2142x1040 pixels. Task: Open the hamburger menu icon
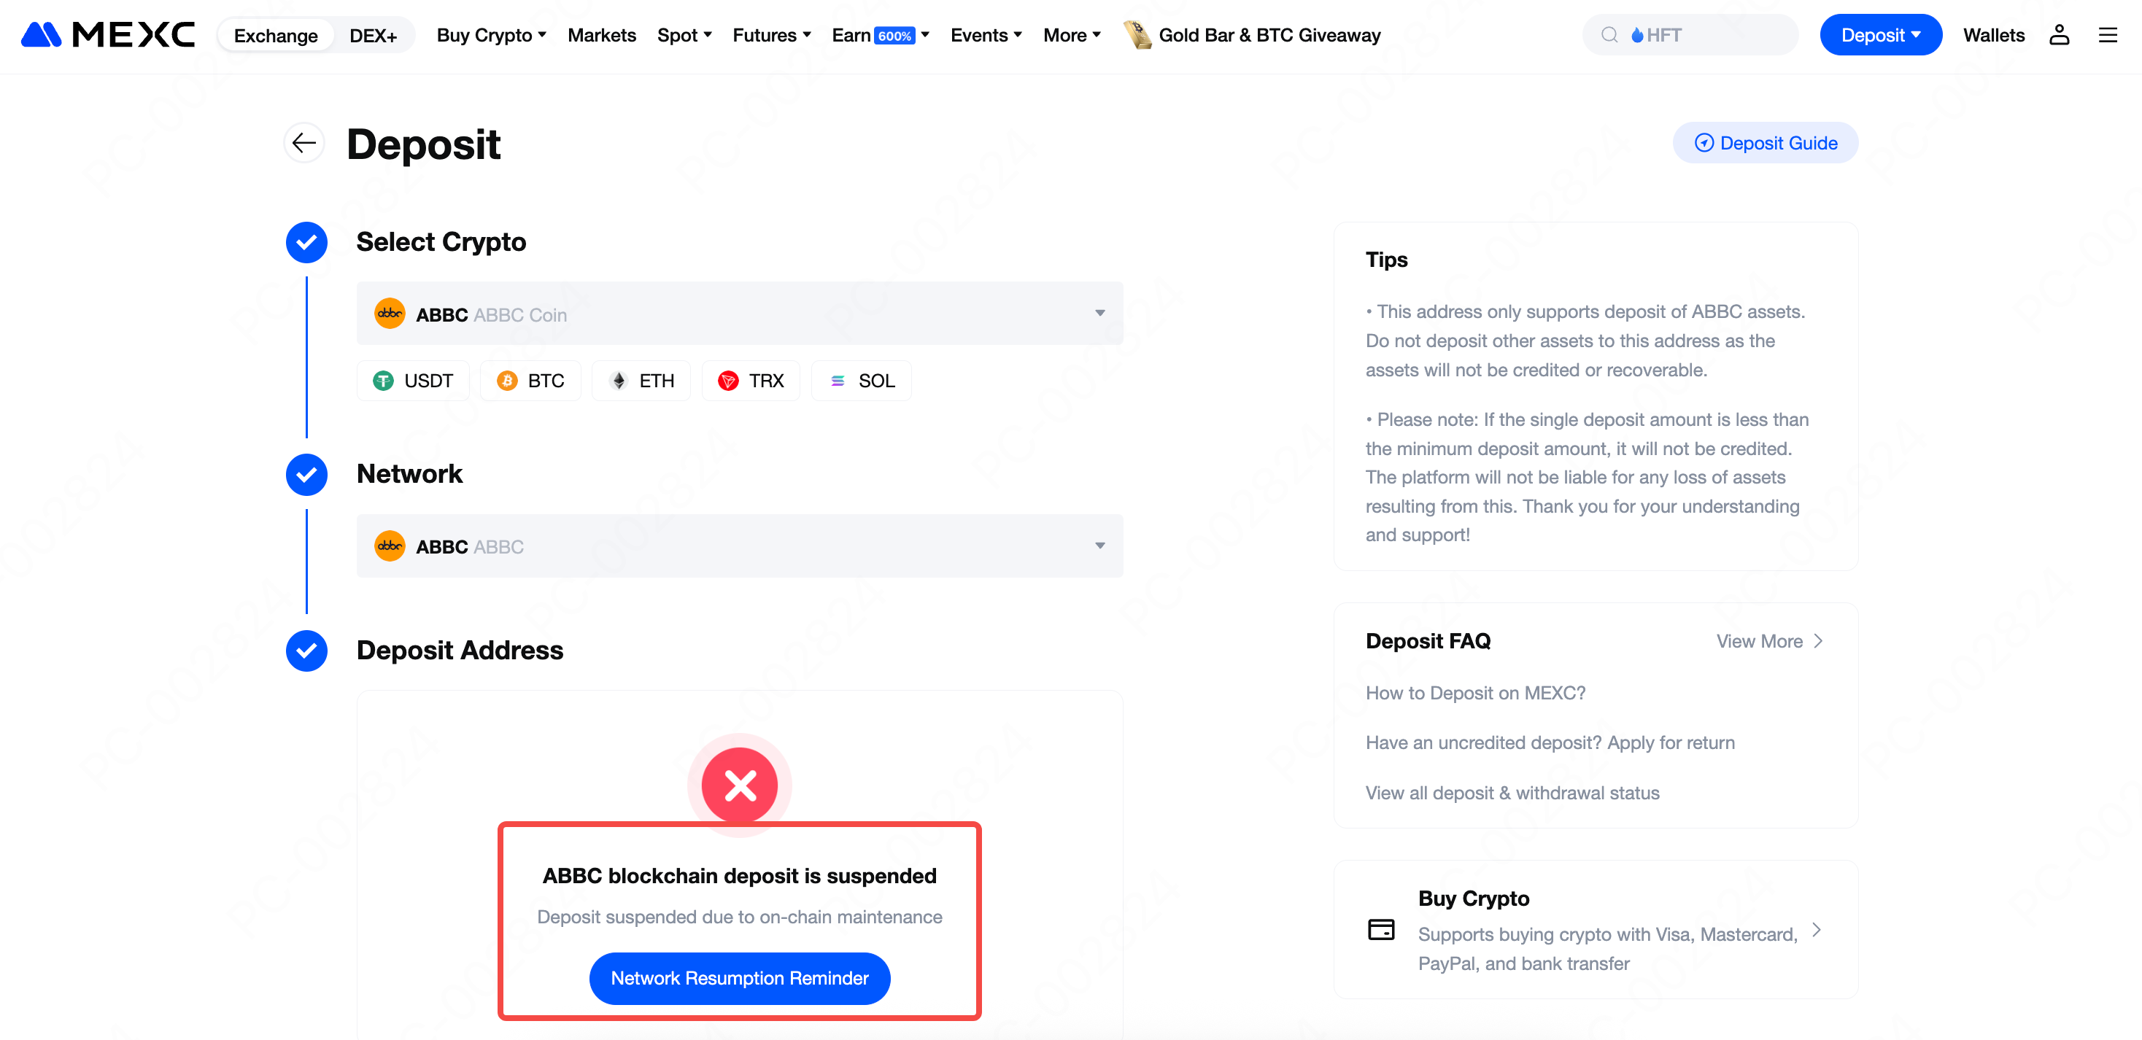pyautogui.click(x=2107, y=35)
